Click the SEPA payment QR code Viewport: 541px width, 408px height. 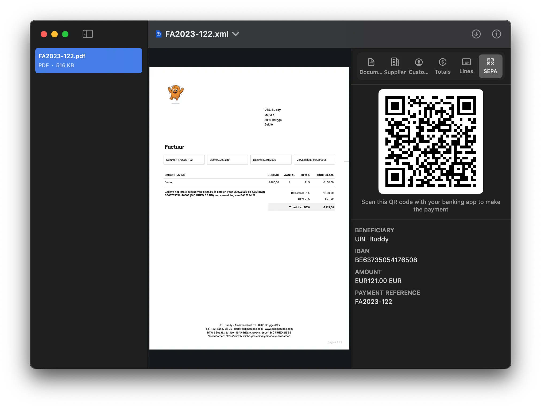431,141
